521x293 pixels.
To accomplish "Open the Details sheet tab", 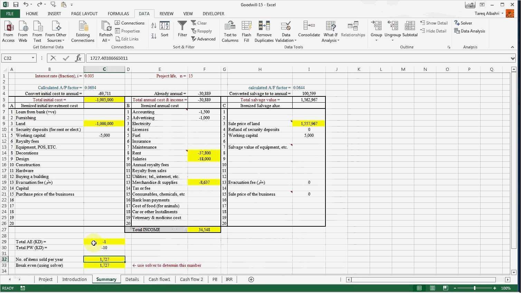I will [x=132, y=280].
